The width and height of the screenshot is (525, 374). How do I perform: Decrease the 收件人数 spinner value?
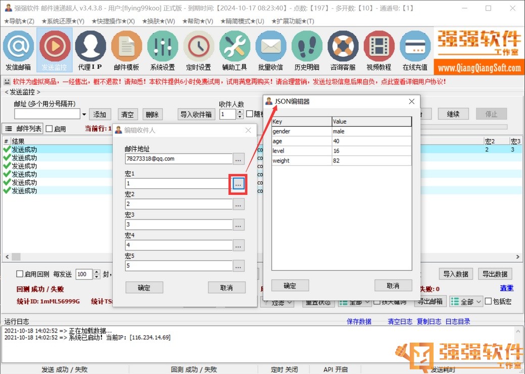pos(240,117)
